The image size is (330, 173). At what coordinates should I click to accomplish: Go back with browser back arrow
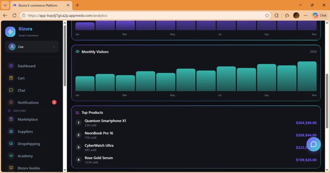click(5, 16)
